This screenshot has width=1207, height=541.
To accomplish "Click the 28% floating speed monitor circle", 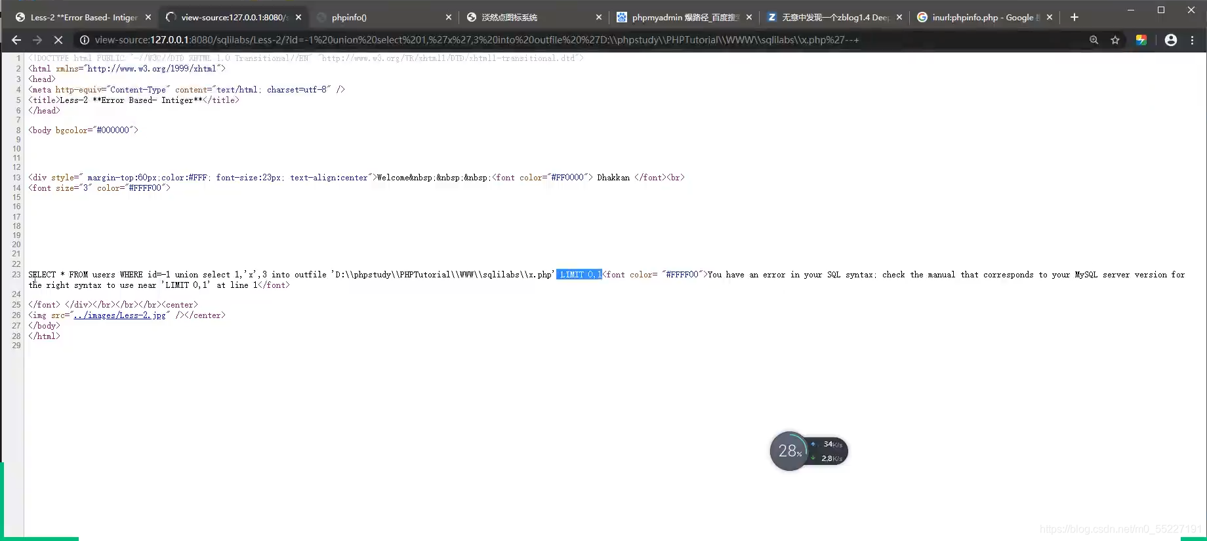I will tap(789, 451).
